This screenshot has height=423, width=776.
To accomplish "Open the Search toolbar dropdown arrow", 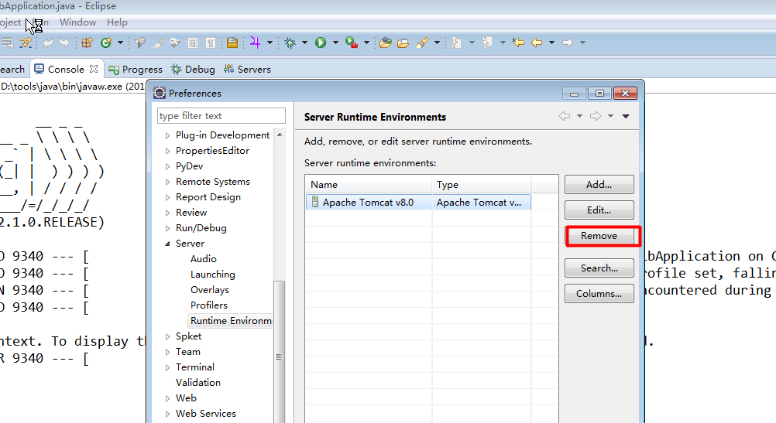I will pyautogui.click(x=437, y=43).
